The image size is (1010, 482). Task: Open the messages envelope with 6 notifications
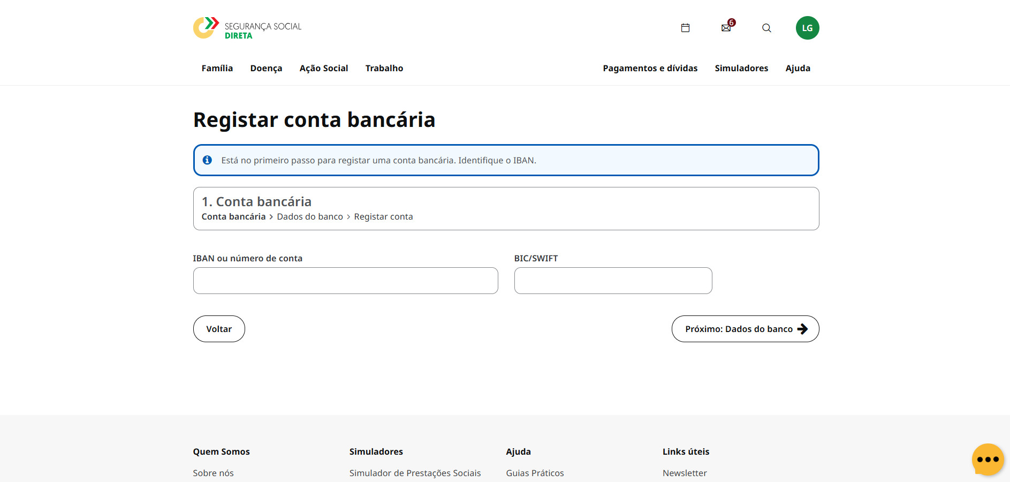tap(726, 28)
